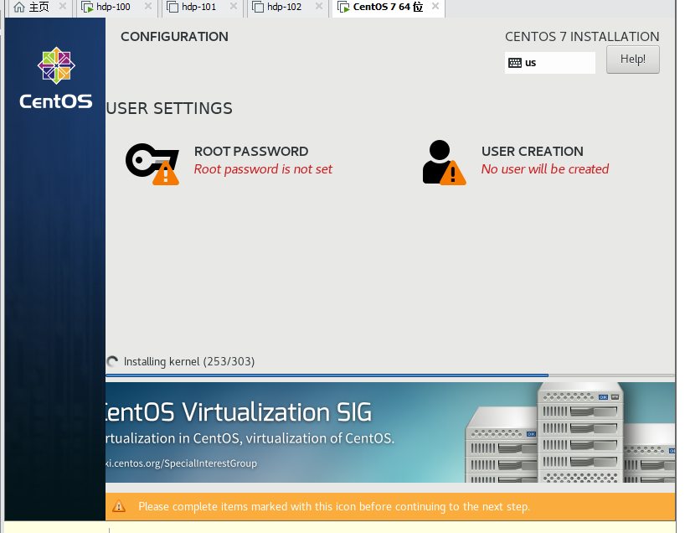This screenshot has height=533, width=685.
Task: Switch to the 主页 tab
Action: (x=39, y=7)
